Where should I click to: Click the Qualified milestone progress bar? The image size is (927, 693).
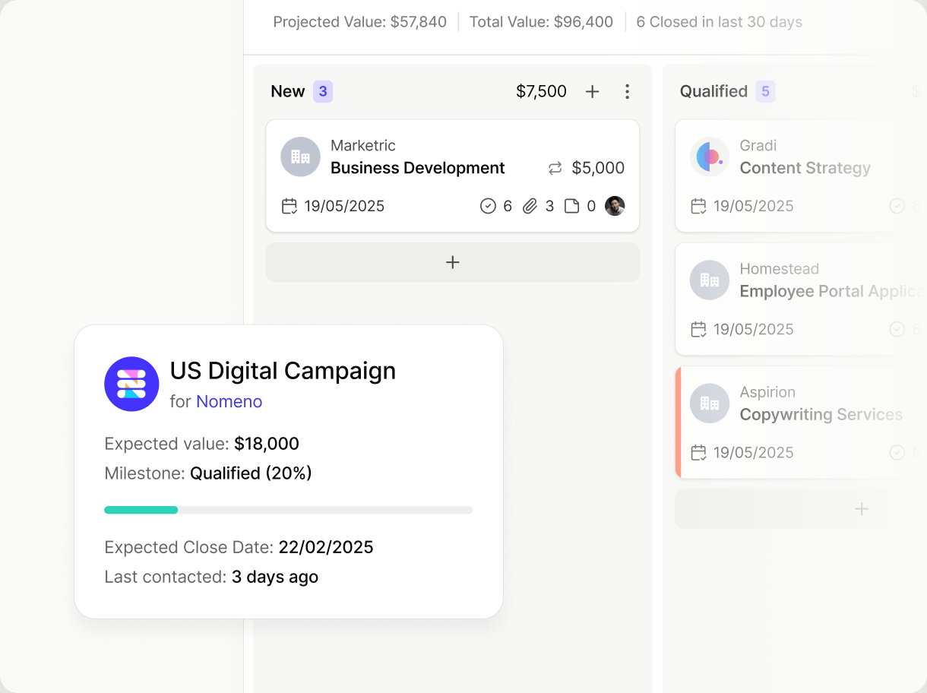pos(288,509)
